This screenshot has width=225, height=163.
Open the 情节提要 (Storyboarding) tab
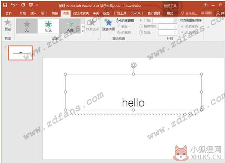pyautogui.click(x=154, y=13)
